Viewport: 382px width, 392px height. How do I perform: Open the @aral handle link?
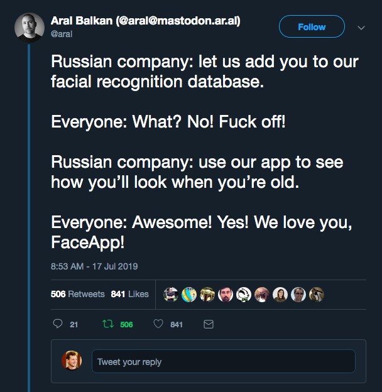62,34
